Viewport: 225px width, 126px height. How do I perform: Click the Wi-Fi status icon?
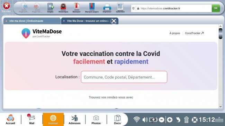[x=137, y=119]
